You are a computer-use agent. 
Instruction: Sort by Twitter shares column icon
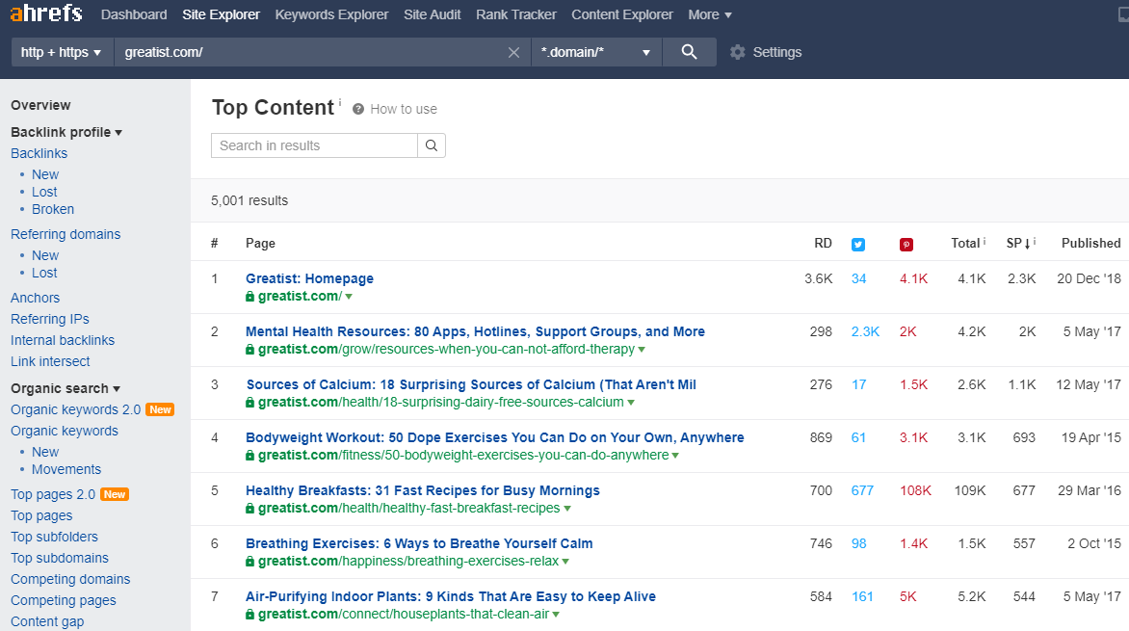[x=858, y=244]
